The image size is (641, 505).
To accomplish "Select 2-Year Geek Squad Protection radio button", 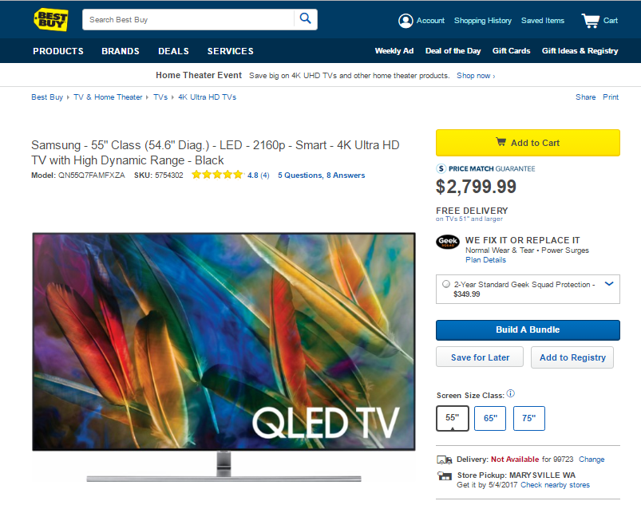I will click(x=446, y=284).
